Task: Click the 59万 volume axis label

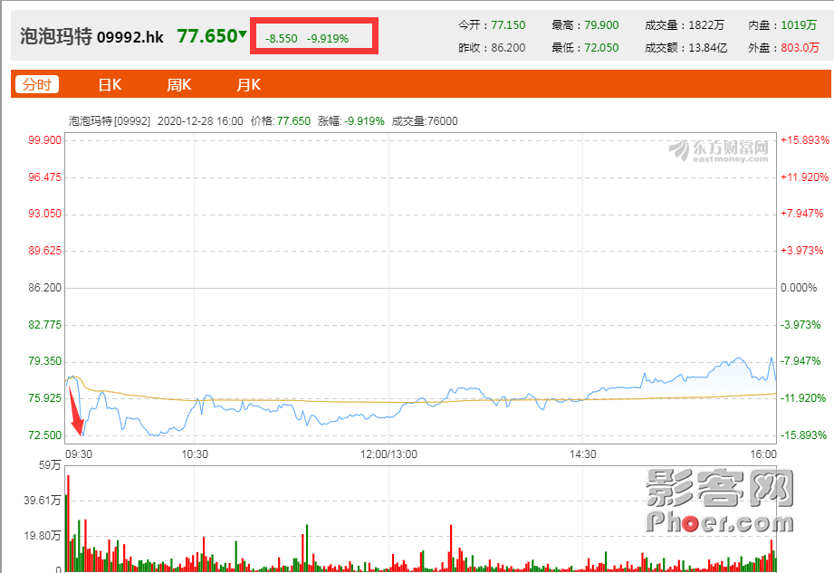Action: 50,465
